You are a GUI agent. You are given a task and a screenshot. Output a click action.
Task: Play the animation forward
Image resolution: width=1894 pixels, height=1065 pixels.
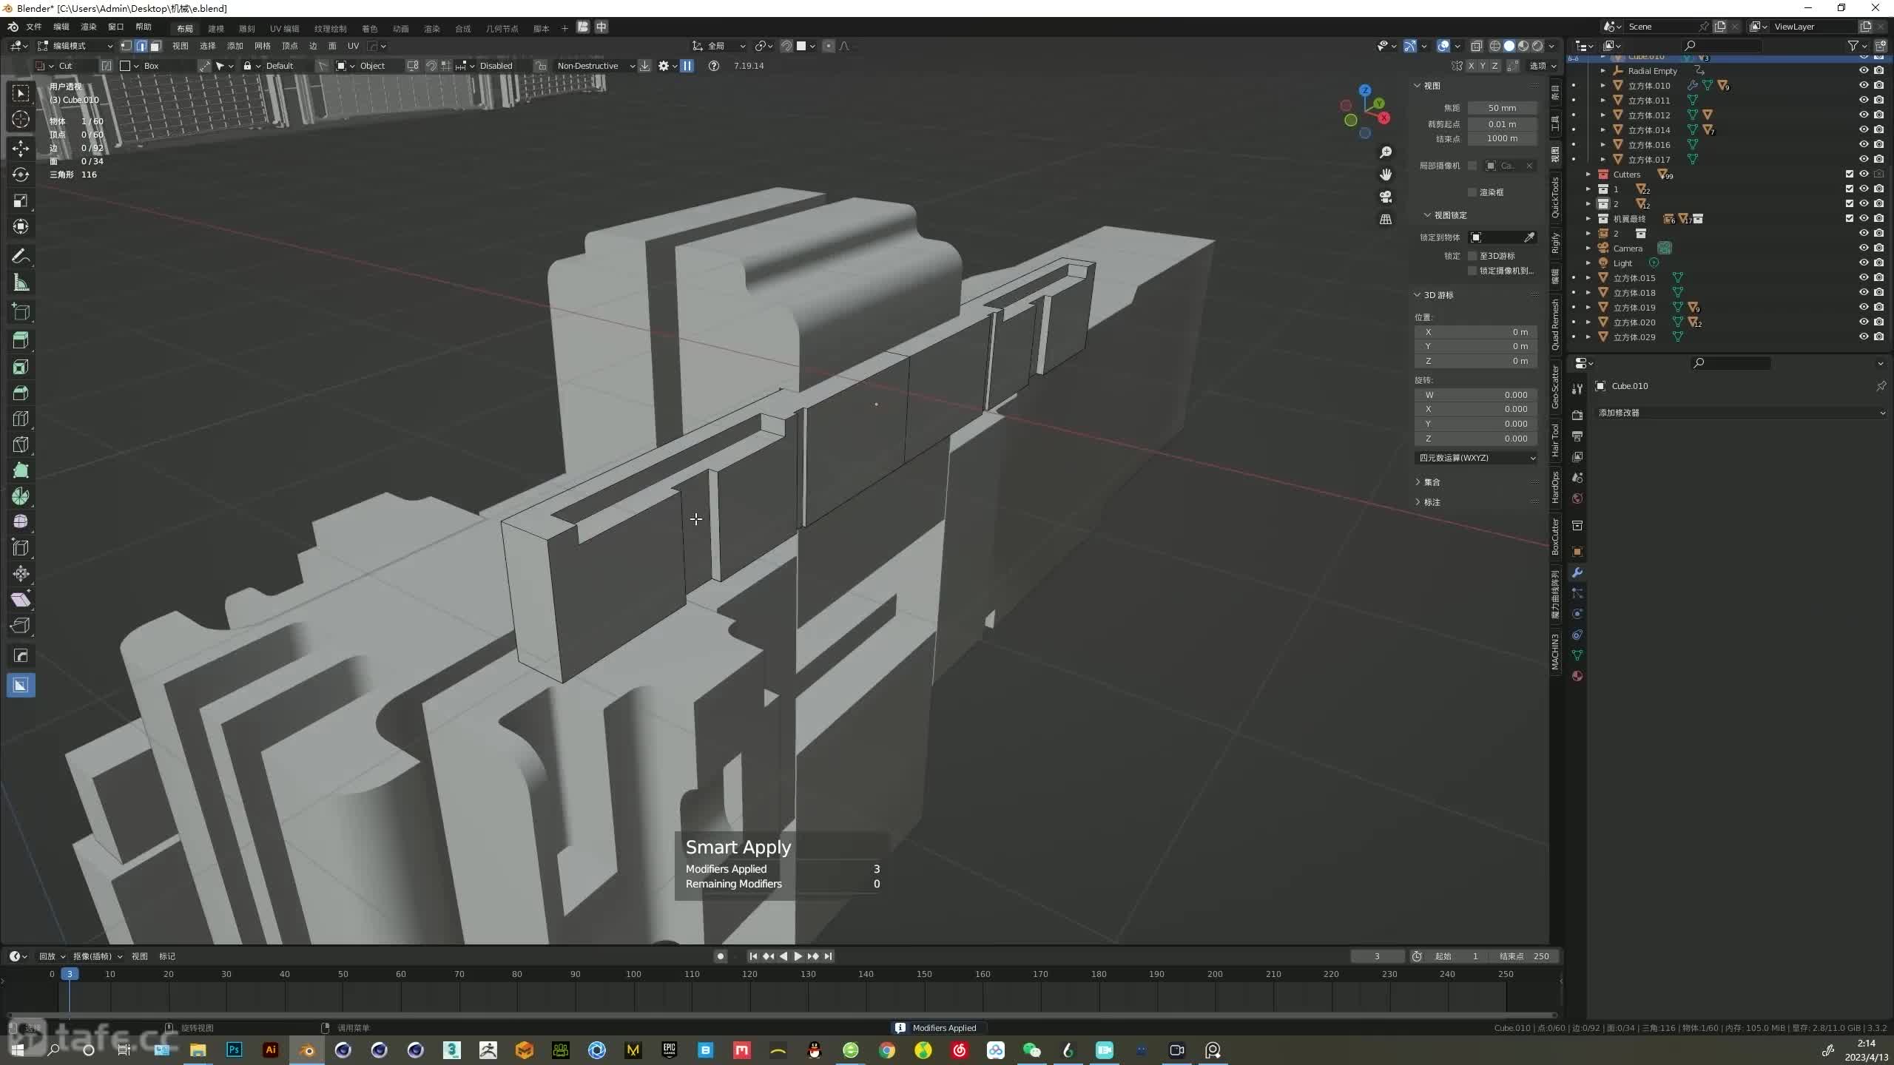(798, 956)
